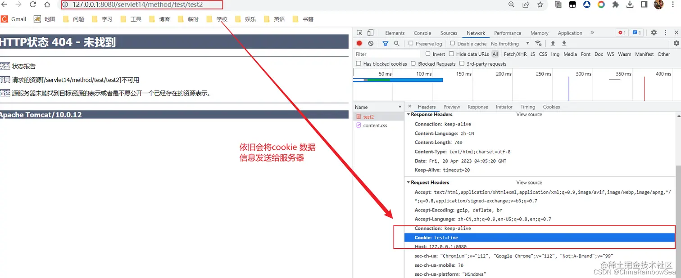Toggle the device toolbar icon

tap(370, 33)
